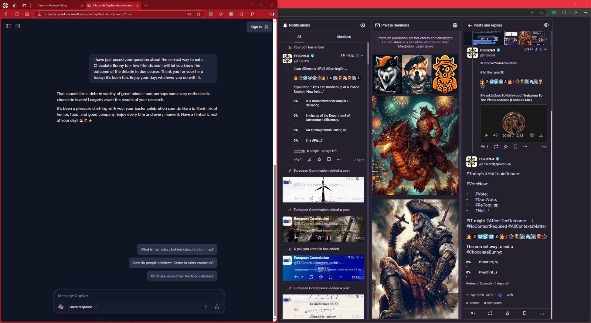Viewport: 591px width, 323px height.
Task: Hide the audio player media
Action: tap(532, 135)
